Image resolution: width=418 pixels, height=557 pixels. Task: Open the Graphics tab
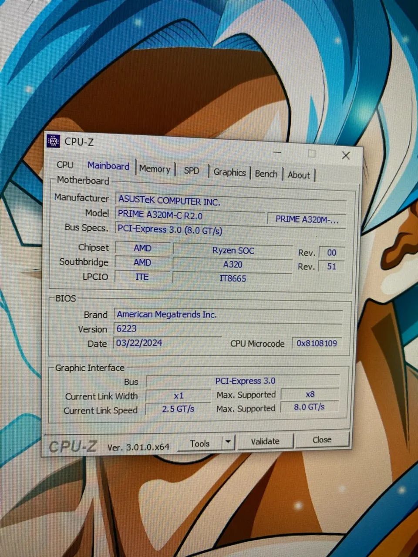(229, 172)
